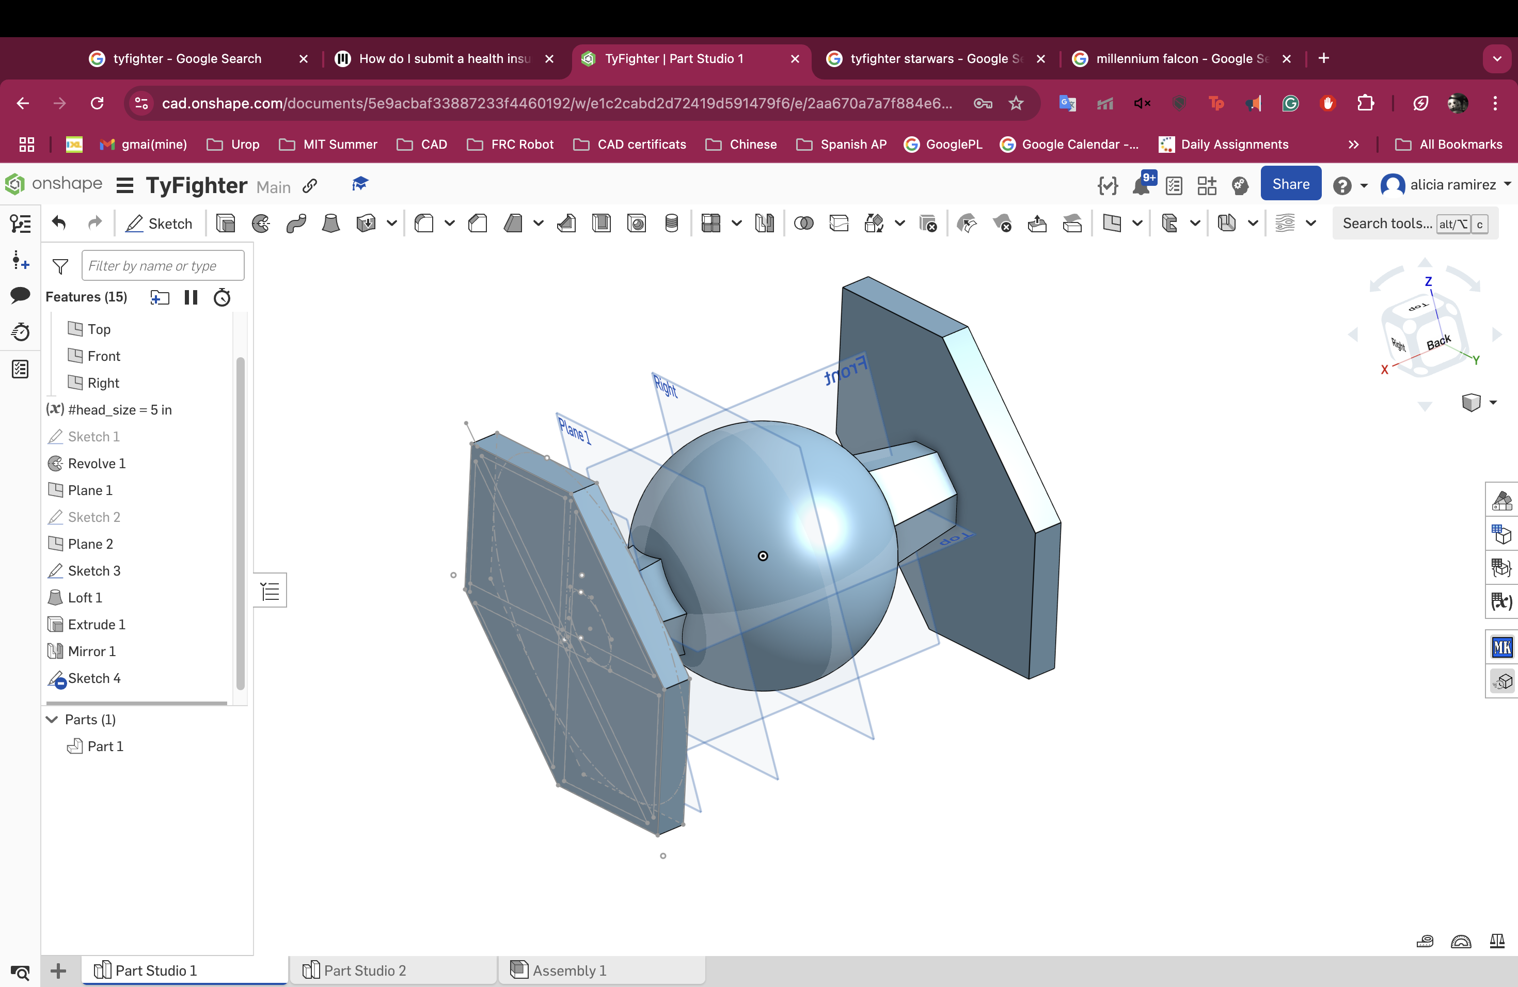Select the Rib tool

[x=566, y=224]
